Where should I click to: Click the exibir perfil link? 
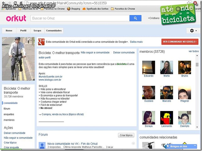(45, 58)
